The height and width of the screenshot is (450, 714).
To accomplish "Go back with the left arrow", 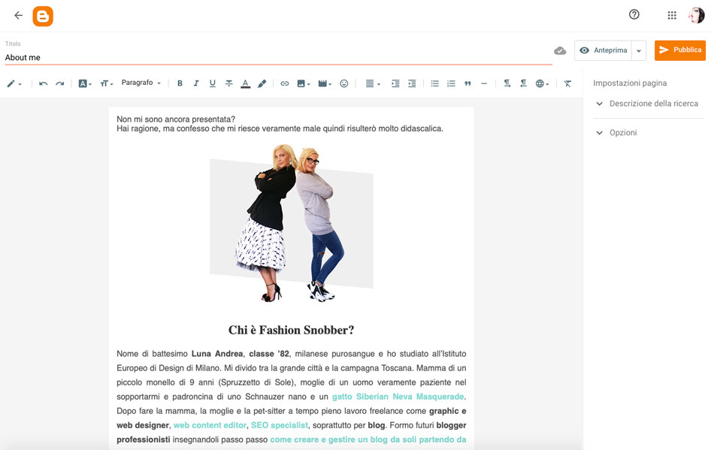I will (18, 16).
